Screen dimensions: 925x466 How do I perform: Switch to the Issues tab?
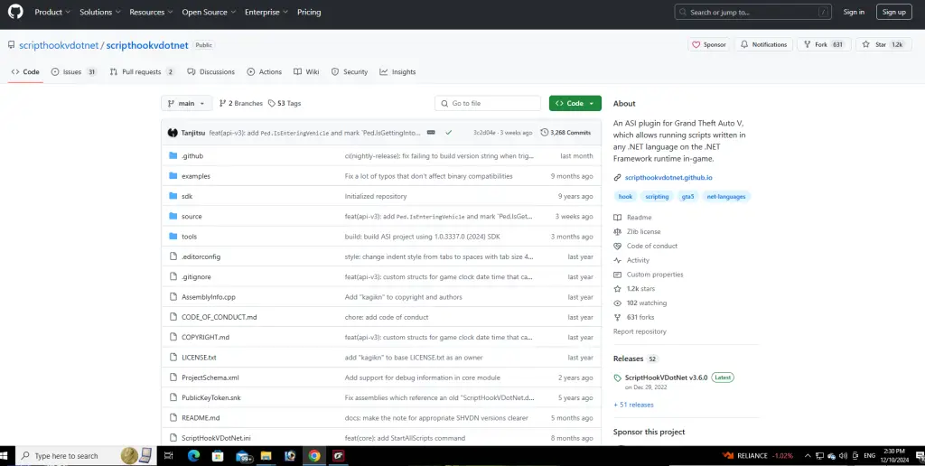[x=73, y=72]
